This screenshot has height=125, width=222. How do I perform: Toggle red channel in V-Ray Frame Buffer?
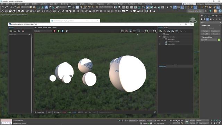pos(54,31)
